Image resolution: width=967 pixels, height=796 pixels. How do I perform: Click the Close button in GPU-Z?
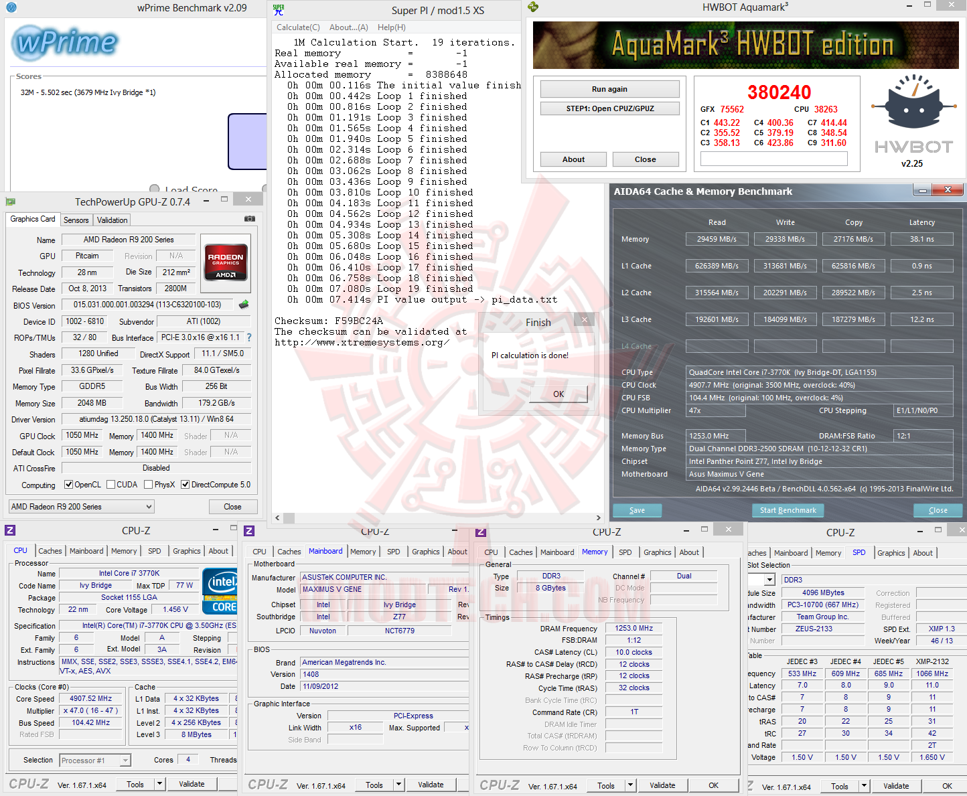point(232,507)
